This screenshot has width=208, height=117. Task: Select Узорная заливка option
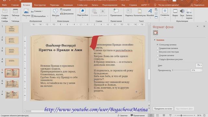(x=157, y=56)
